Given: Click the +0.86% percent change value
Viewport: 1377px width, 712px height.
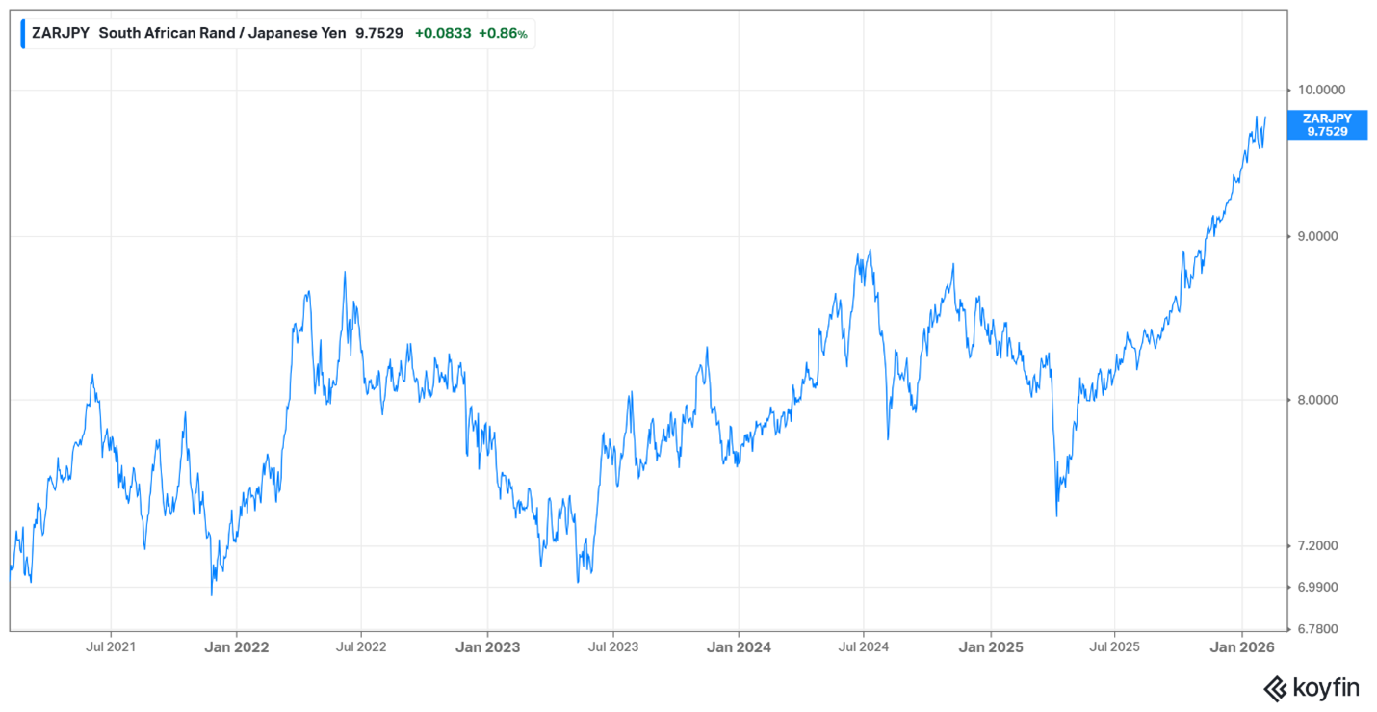Looking at the screenshot, I should click(x=503, y=33).
